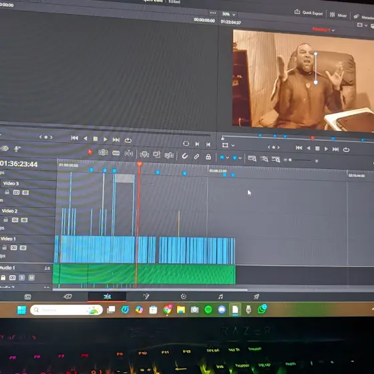Click the Detail Zoom icon

pyautogui.click(x=264, y=159)
